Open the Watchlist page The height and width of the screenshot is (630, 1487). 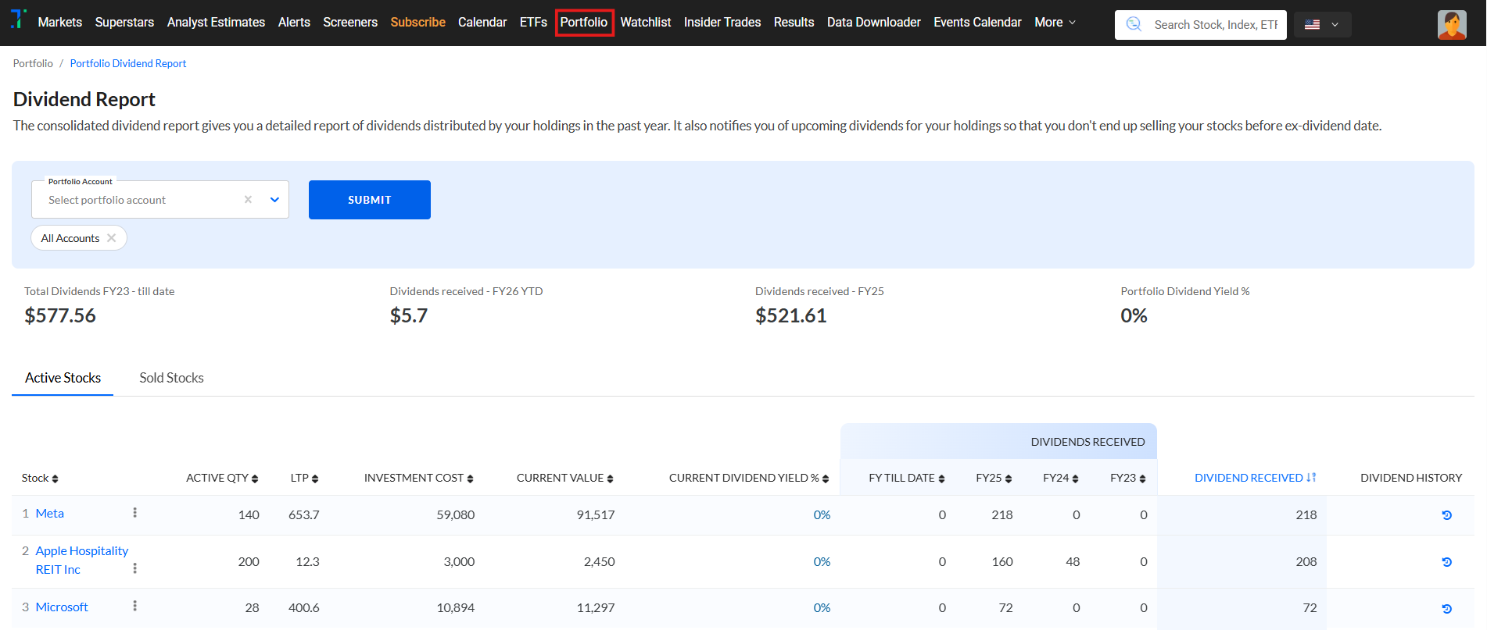coord(646,23)
